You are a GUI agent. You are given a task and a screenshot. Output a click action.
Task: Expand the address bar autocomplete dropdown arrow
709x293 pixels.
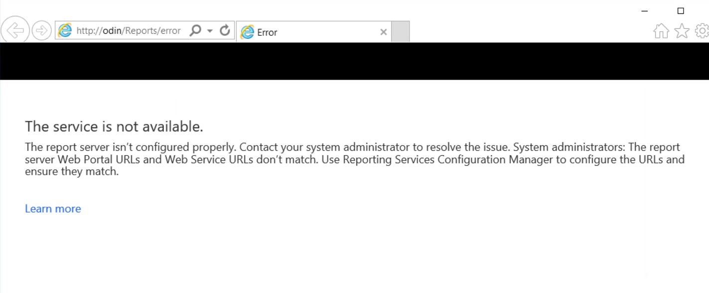point(210,31)
